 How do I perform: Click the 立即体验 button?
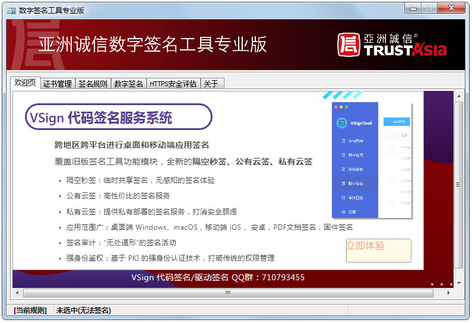[x=378, y=251]
